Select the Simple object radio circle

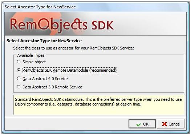point(19,62)
